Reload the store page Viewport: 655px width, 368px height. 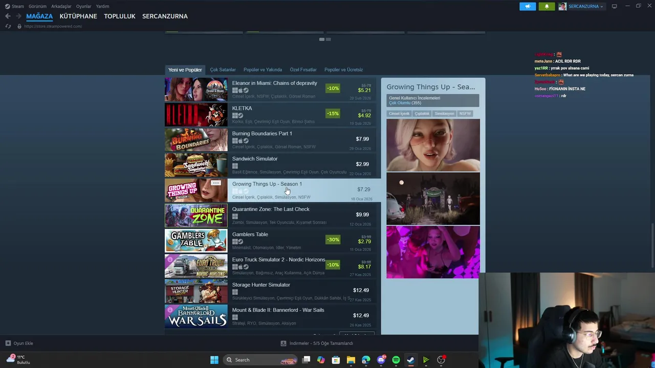tap(8, 26)
